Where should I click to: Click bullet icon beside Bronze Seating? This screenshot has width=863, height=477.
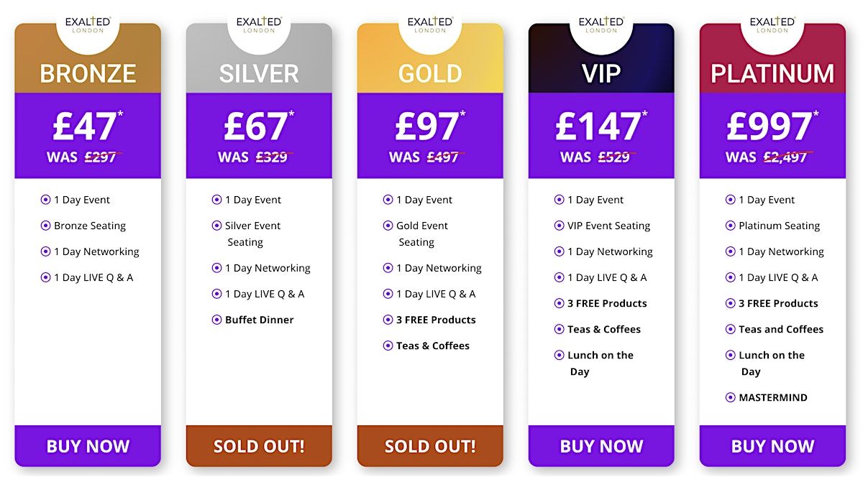pos(45,226)
